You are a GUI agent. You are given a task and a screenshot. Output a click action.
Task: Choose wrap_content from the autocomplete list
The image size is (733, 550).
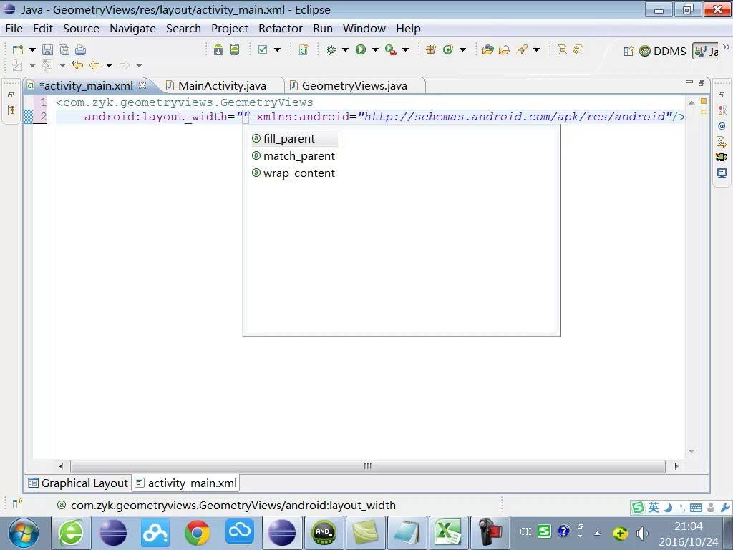tap(294, 173)
